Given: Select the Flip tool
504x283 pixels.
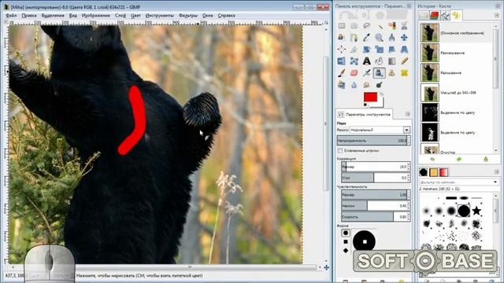Looking at the screenshot, I should tap(342, 61).
